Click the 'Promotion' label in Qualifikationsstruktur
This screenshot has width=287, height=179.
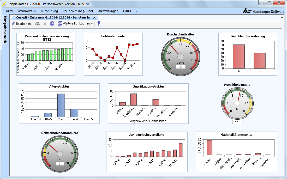(x=162, y=112)
